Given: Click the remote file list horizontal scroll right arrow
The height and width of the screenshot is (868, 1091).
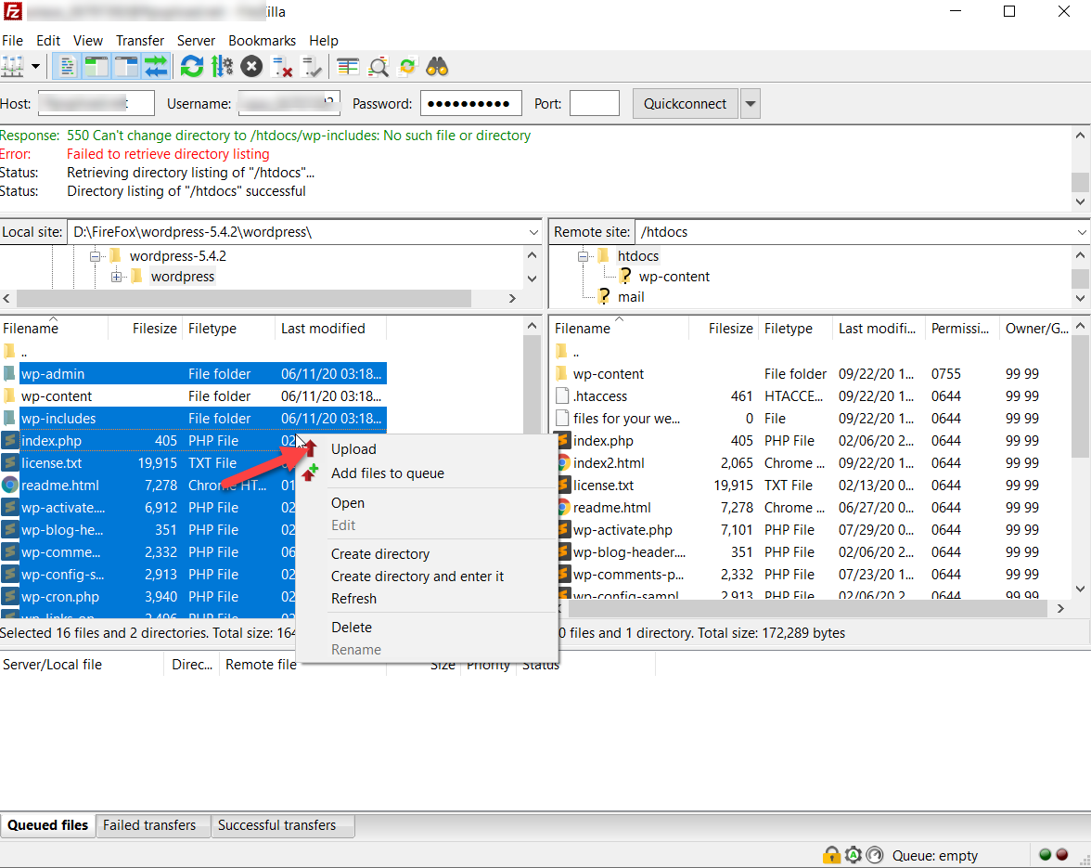Looking at the screenshot, I should (x=1060, y=608).
